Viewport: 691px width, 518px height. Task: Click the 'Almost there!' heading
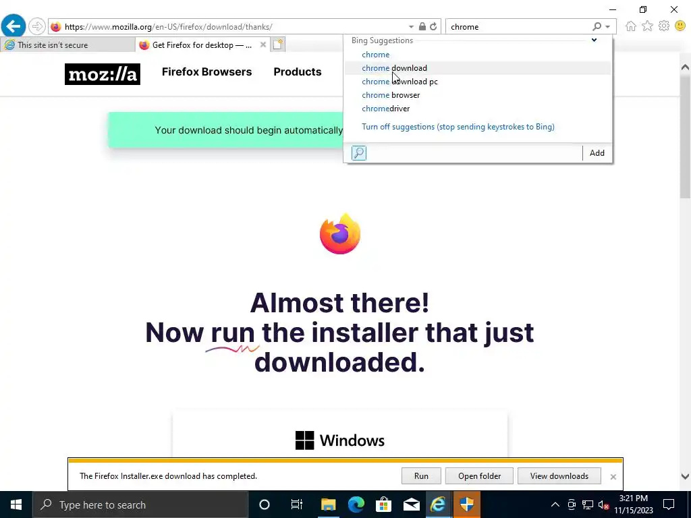pyautogui.click(x=339, y=303)
